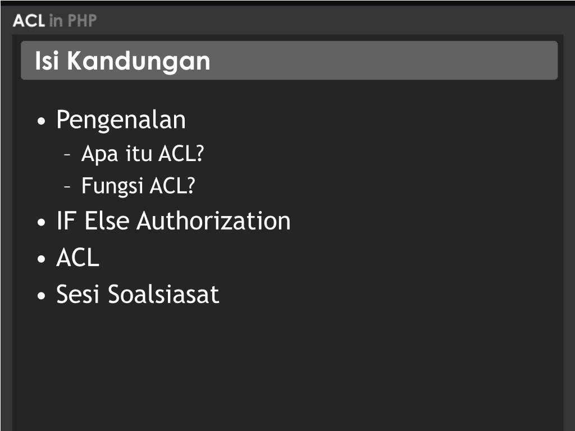Image resolution: width=575 pixels, height=431 pixels.
Task: Click the bold "ACL" word in slide header
Action: coord(29,21)
